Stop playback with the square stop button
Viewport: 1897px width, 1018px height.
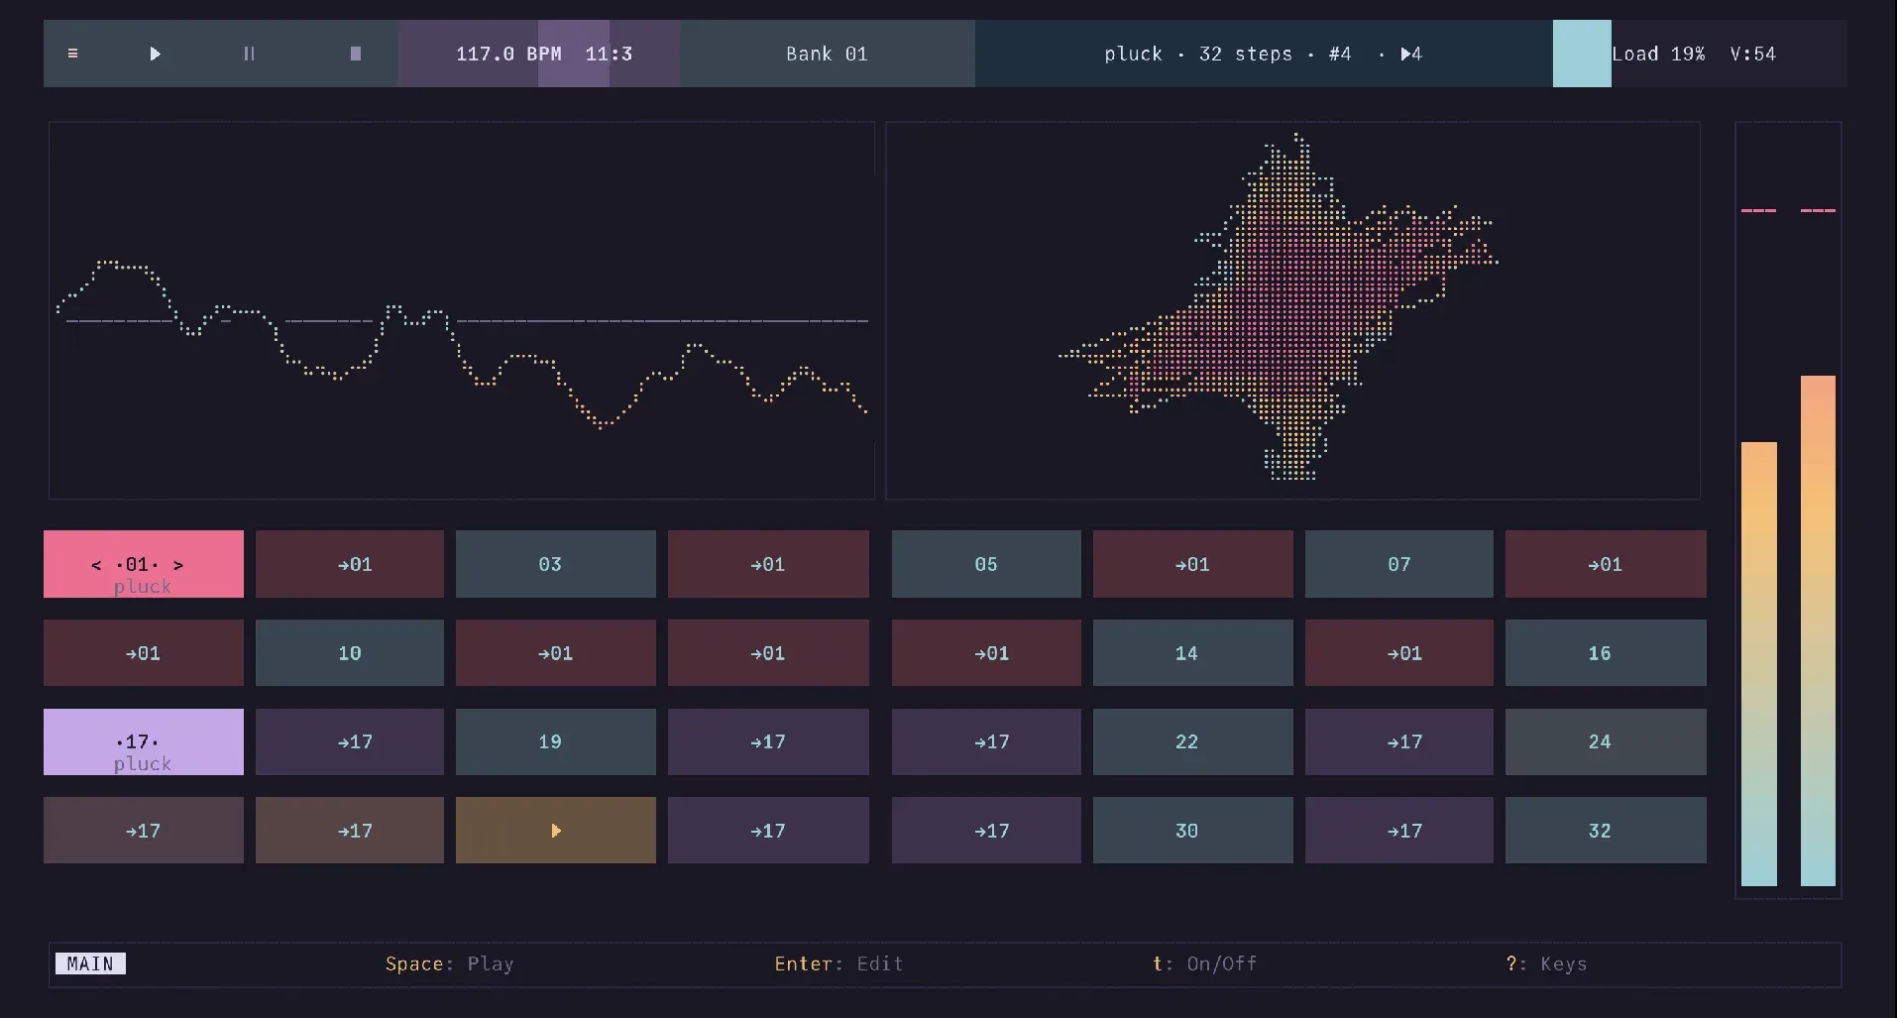pyautogui.click(x=356, y=54)
